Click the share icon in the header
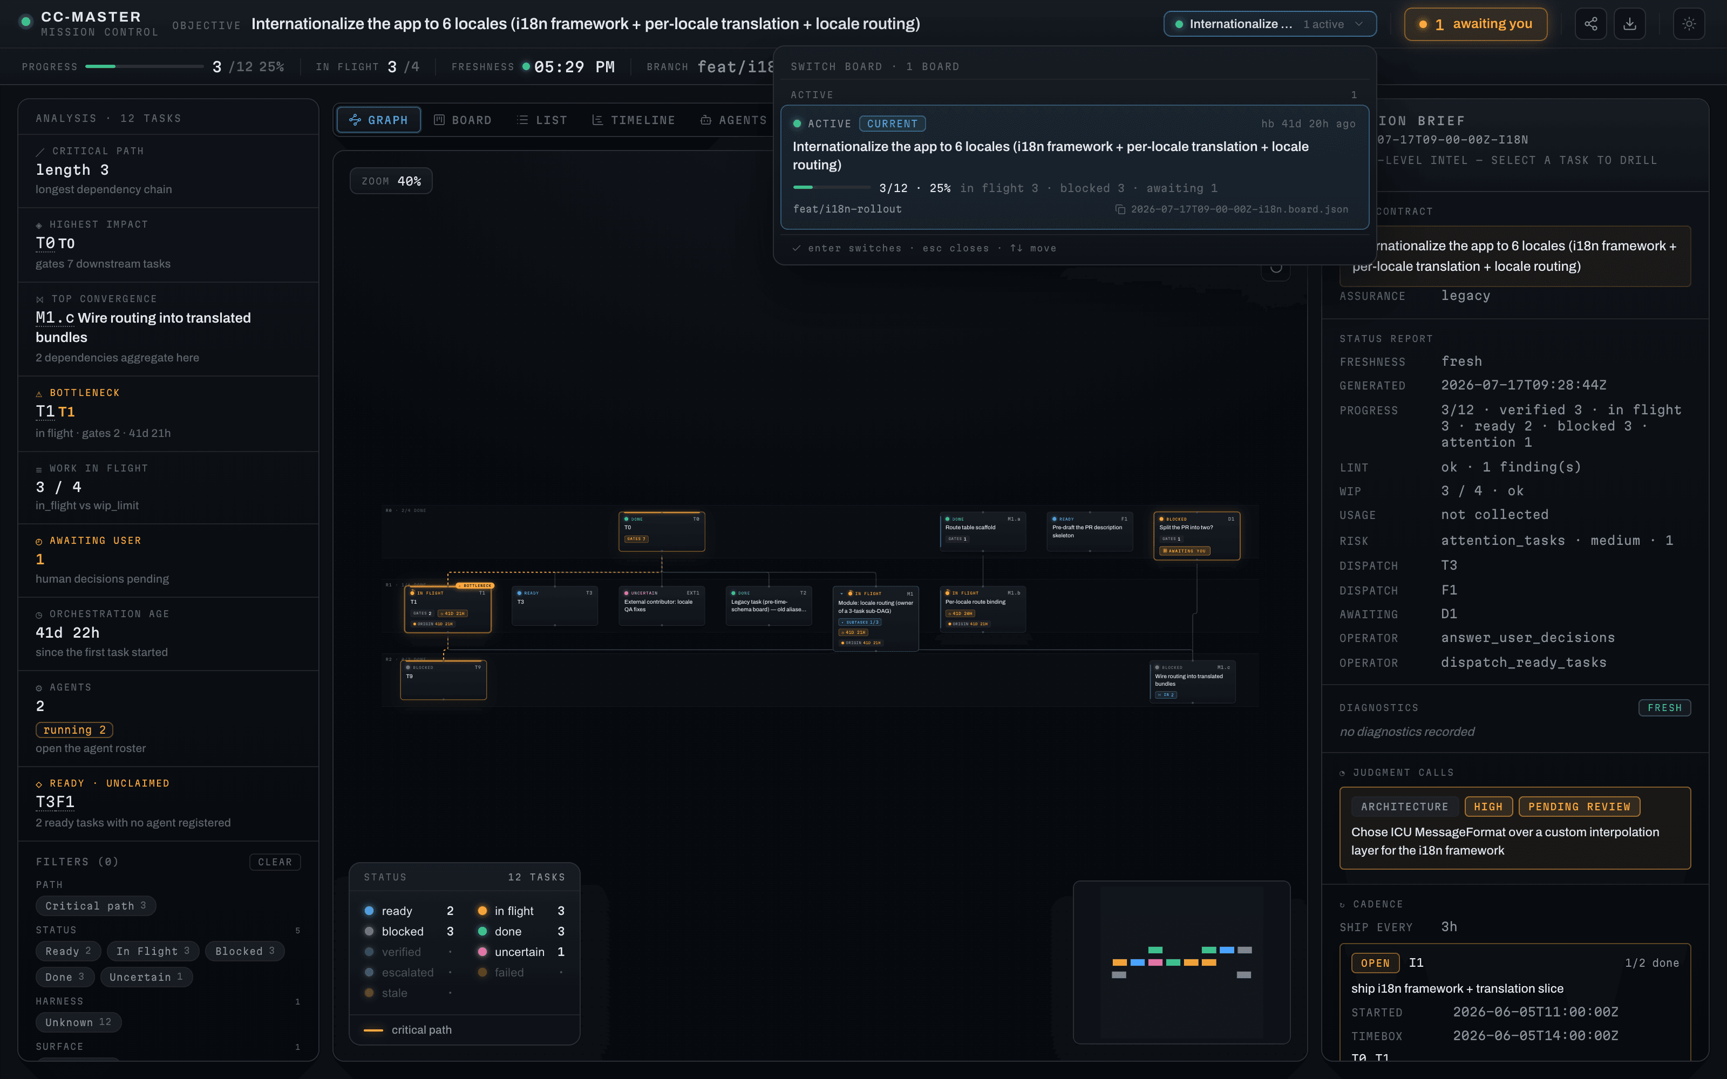Image resolution: width=1727 pixels, height=1079 pixels. pyautogui.click(x=1590, y=24)
